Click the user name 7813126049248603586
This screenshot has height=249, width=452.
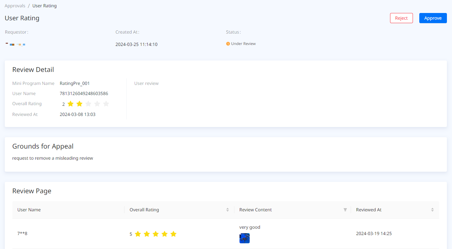[84, 93]
